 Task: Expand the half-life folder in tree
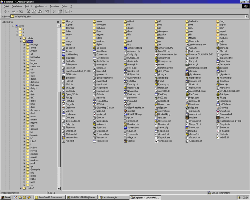point(21,38)
